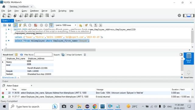Commit the current transaction
Viewport: 195px width, 110px height.
point(41,25)
